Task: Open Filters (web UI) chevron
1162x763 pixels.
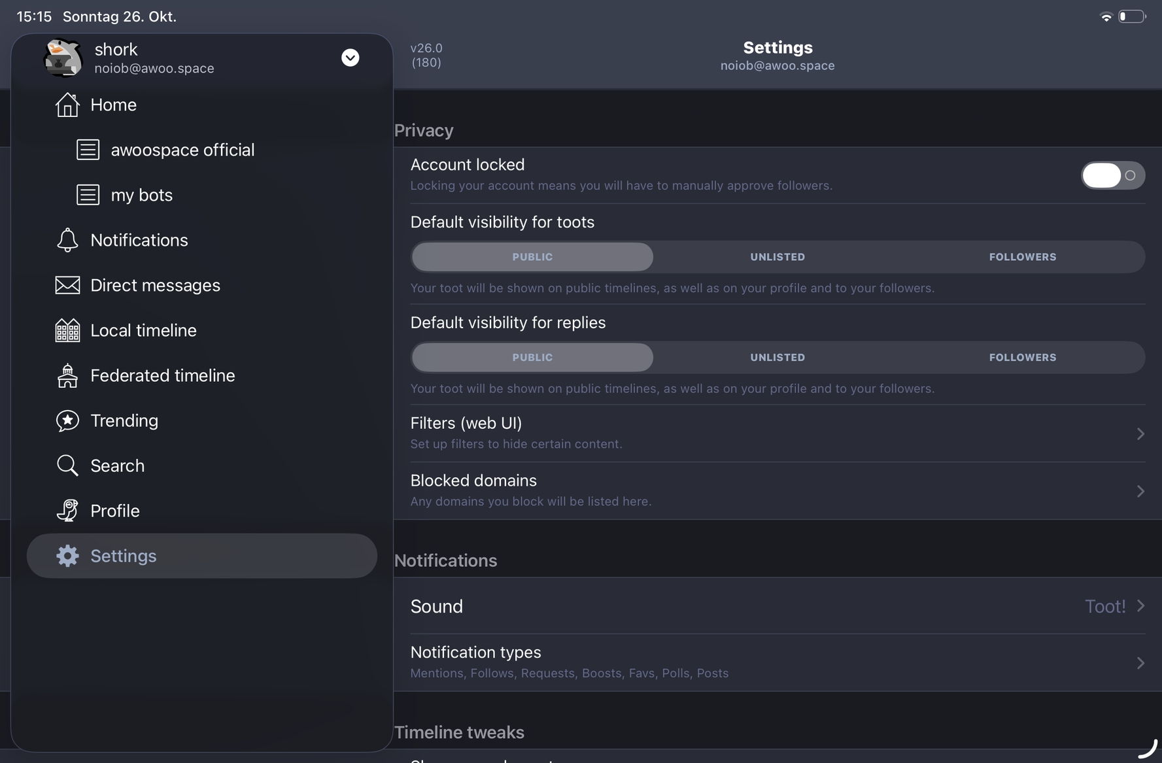Action: (x=1140, y=433)
